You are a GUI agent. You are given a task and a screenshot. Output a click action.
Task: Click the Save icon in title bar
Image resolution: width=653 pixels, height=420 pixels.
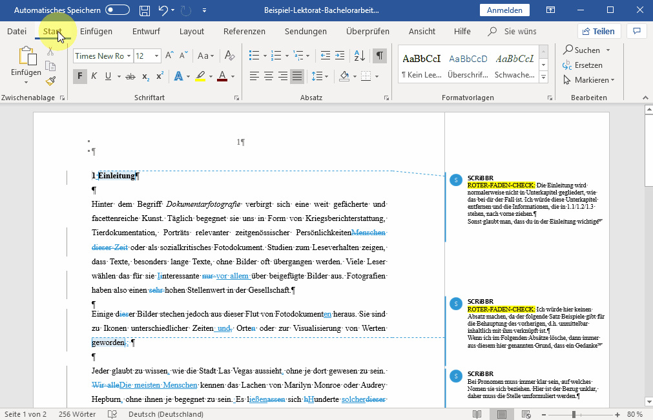[145, 10]
